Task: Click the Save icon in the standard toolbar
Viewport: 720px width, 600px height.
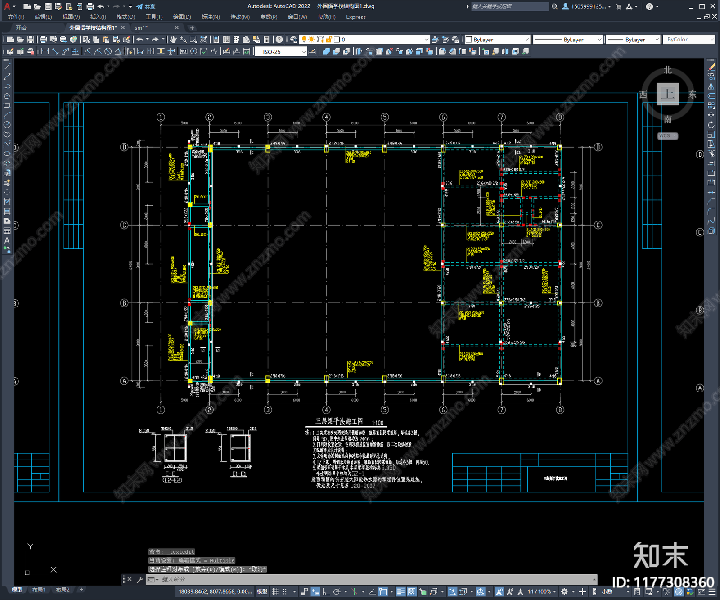Action: tap(31, 40)
